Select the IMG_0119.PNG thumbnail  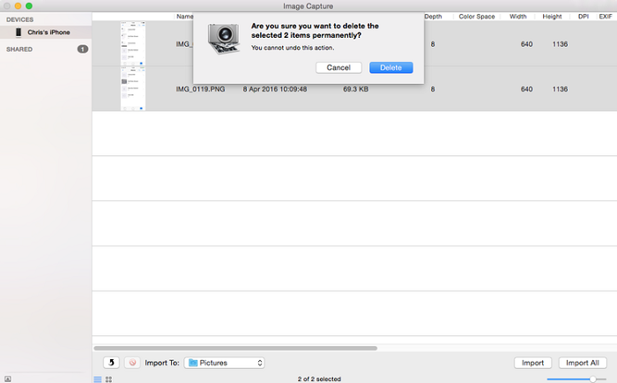(133, 89)
